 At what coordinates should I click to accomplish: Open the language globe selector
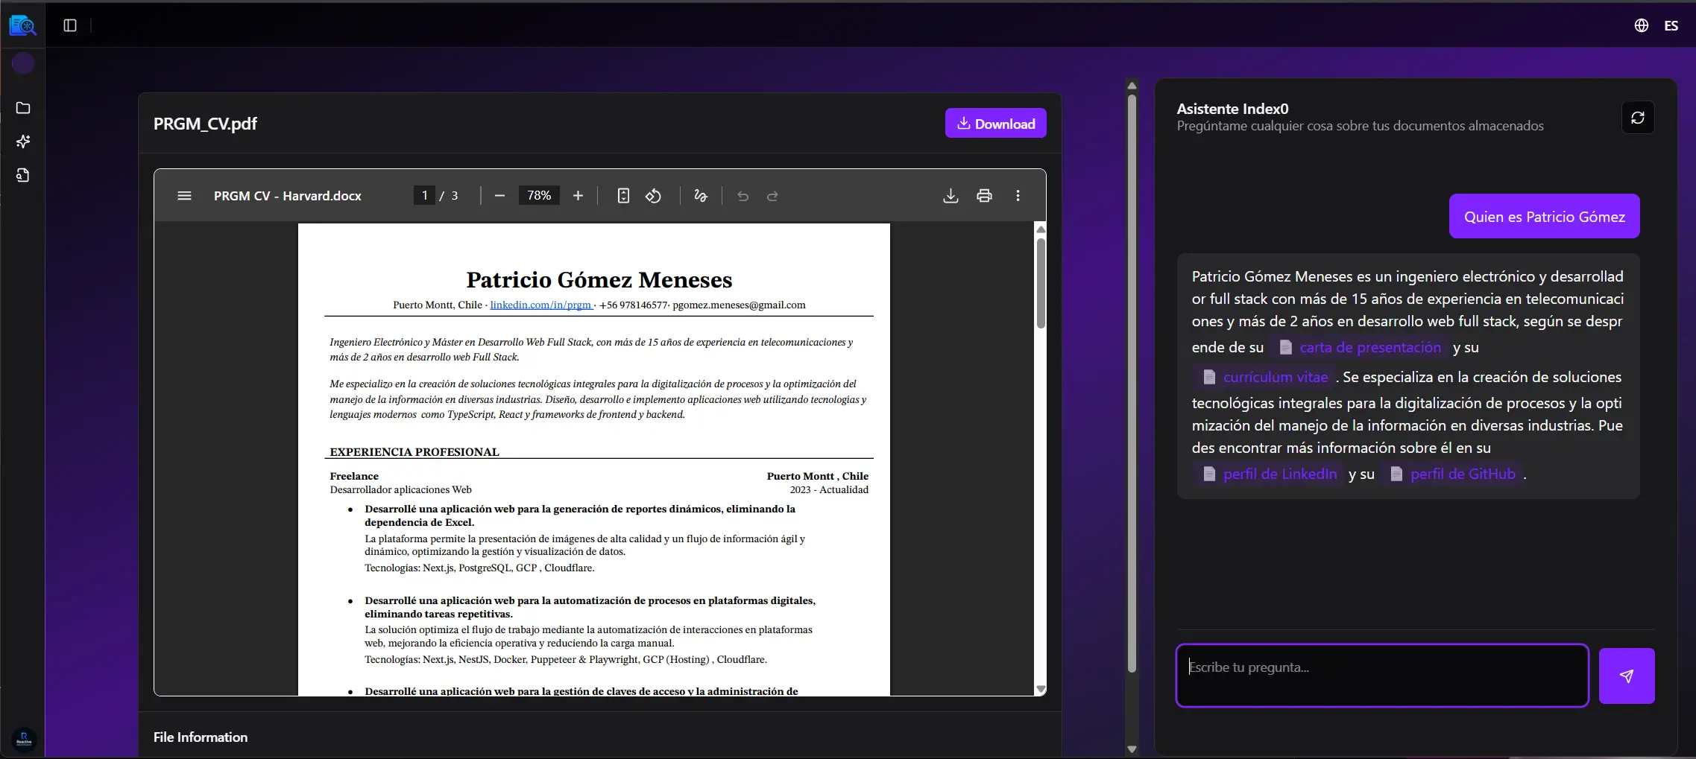click(x=1642, y=25)
